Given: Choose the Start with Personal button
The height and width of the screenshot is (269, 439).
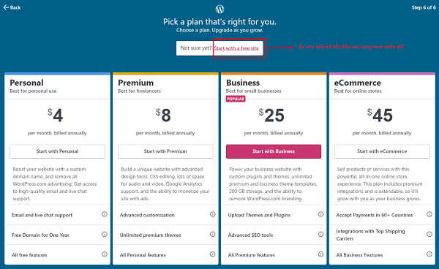Looking at the screenshot, I should tap(57, 151).
